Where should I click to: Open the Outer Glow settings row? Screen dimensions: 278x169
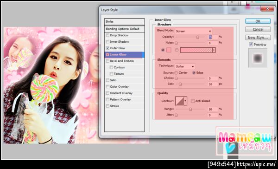tap(124, 48)
